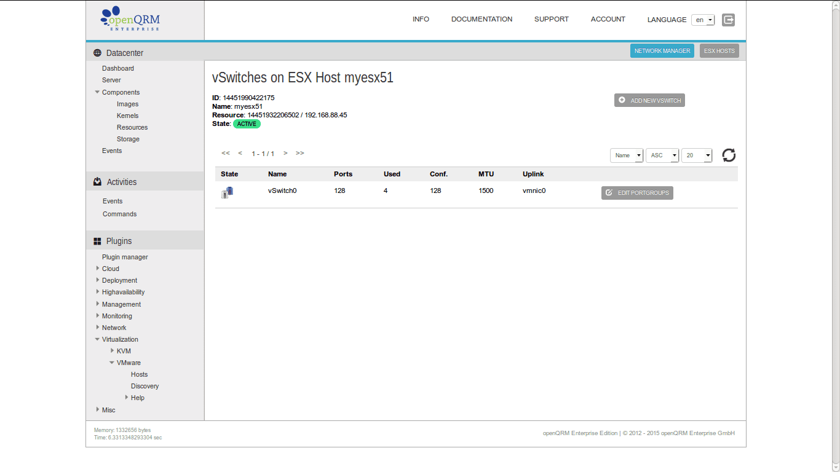Open the Plugin manager
This screenshot has height=472, width=840.
[125, 257]
